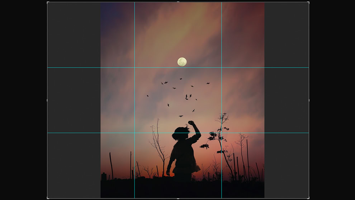Image resolution: width=355 pixels, height=200 pixels.
Task: Click the bare tree left of the child
Action: [x=158, y=144]
